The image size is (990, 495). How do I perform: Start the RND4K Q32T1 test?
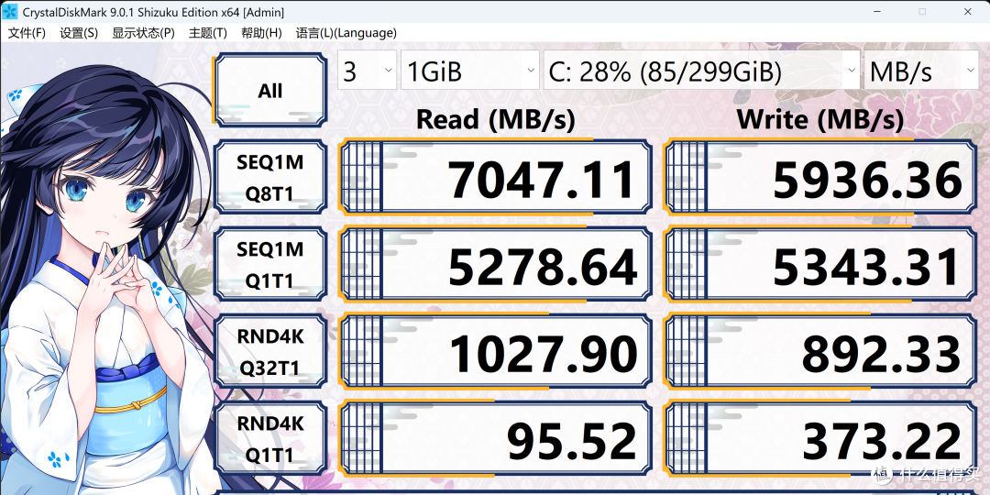tap(270, 352)
